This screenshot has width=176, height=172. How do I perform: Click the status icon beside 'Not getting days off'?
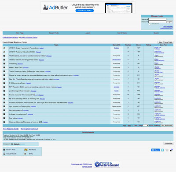coord(4,110)
